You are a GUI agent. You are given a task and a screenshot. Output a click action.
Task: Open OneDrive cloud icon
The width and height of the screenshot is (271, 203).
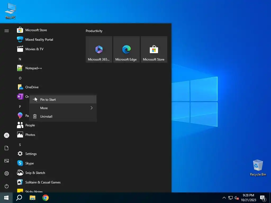[x=20, y=87]
